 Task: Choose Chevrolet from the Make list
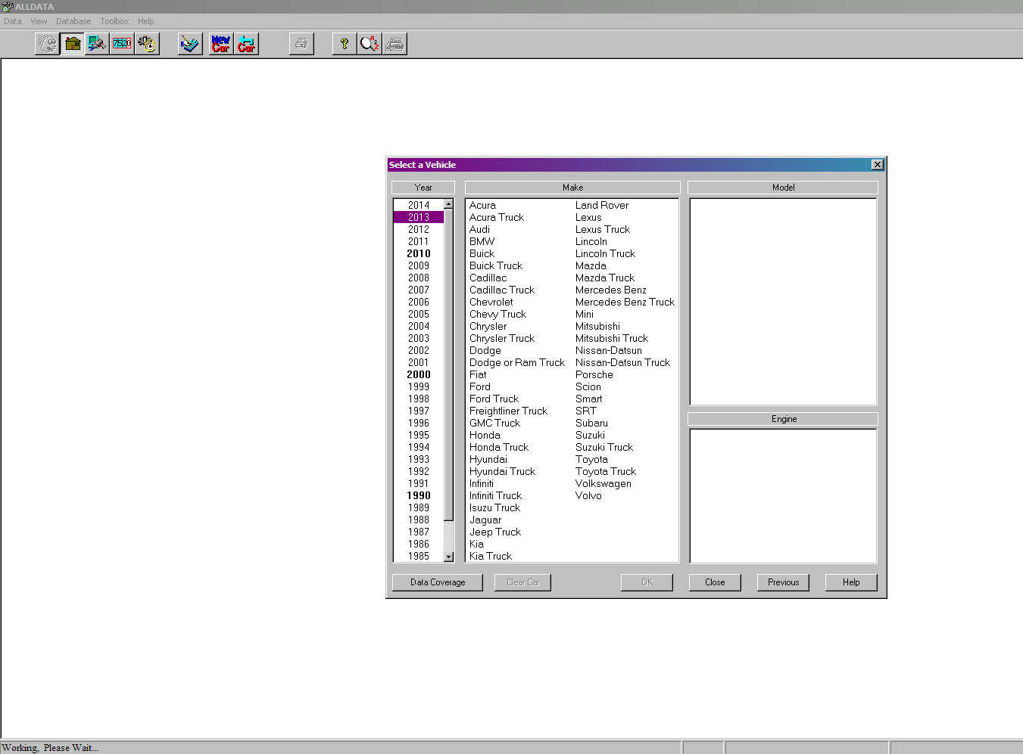click(491, 302)
